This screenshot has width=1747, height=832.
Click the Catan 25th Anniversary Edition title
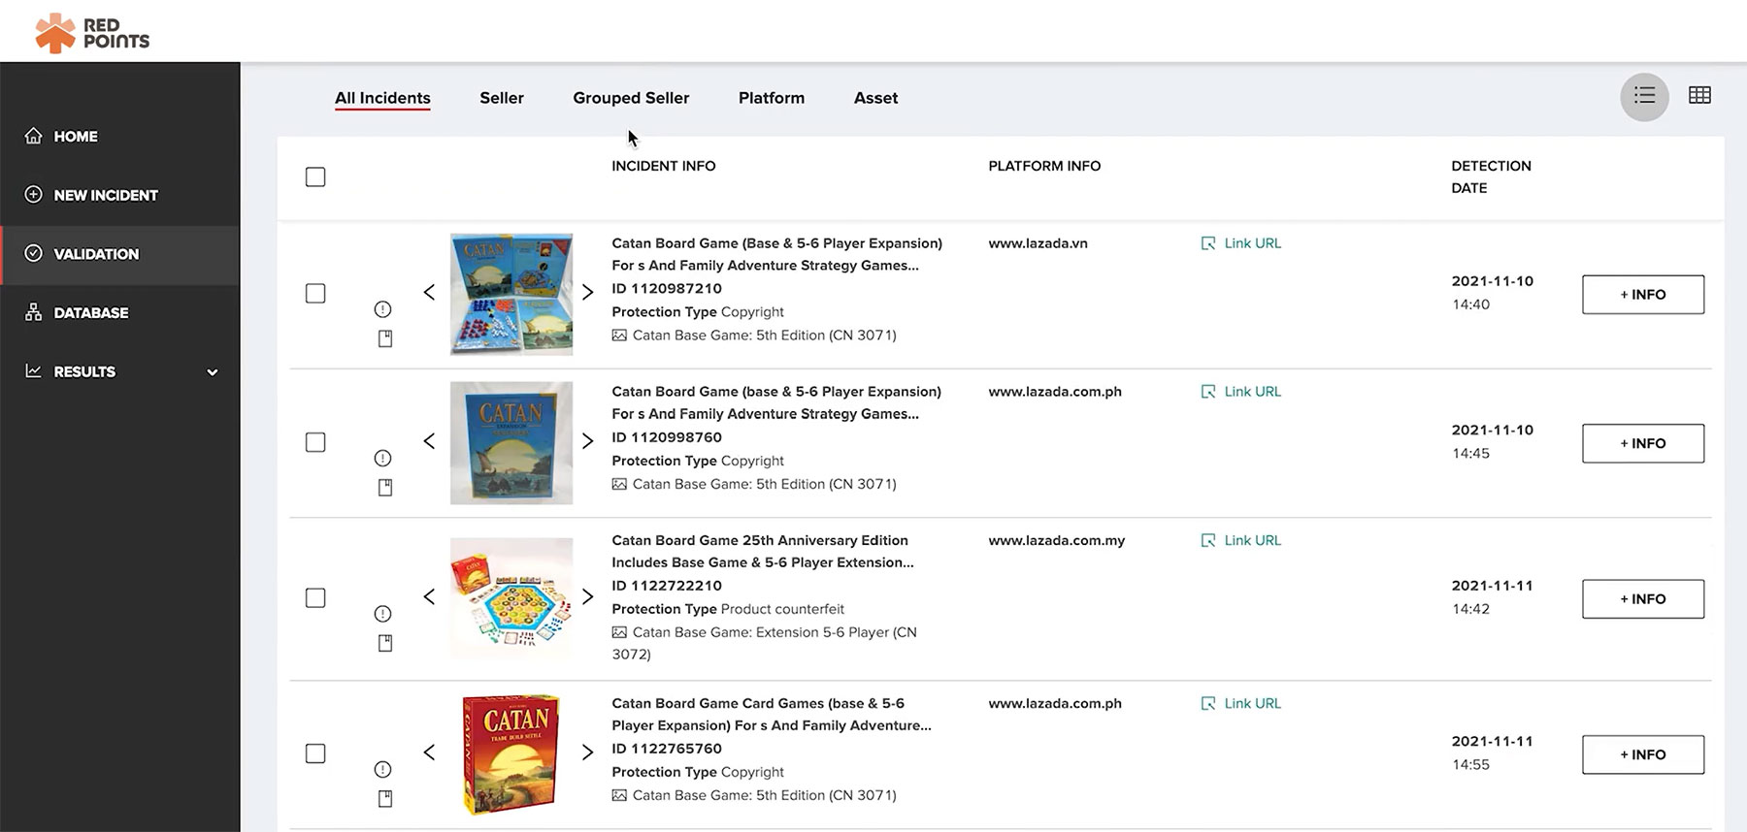coord(763,551)
